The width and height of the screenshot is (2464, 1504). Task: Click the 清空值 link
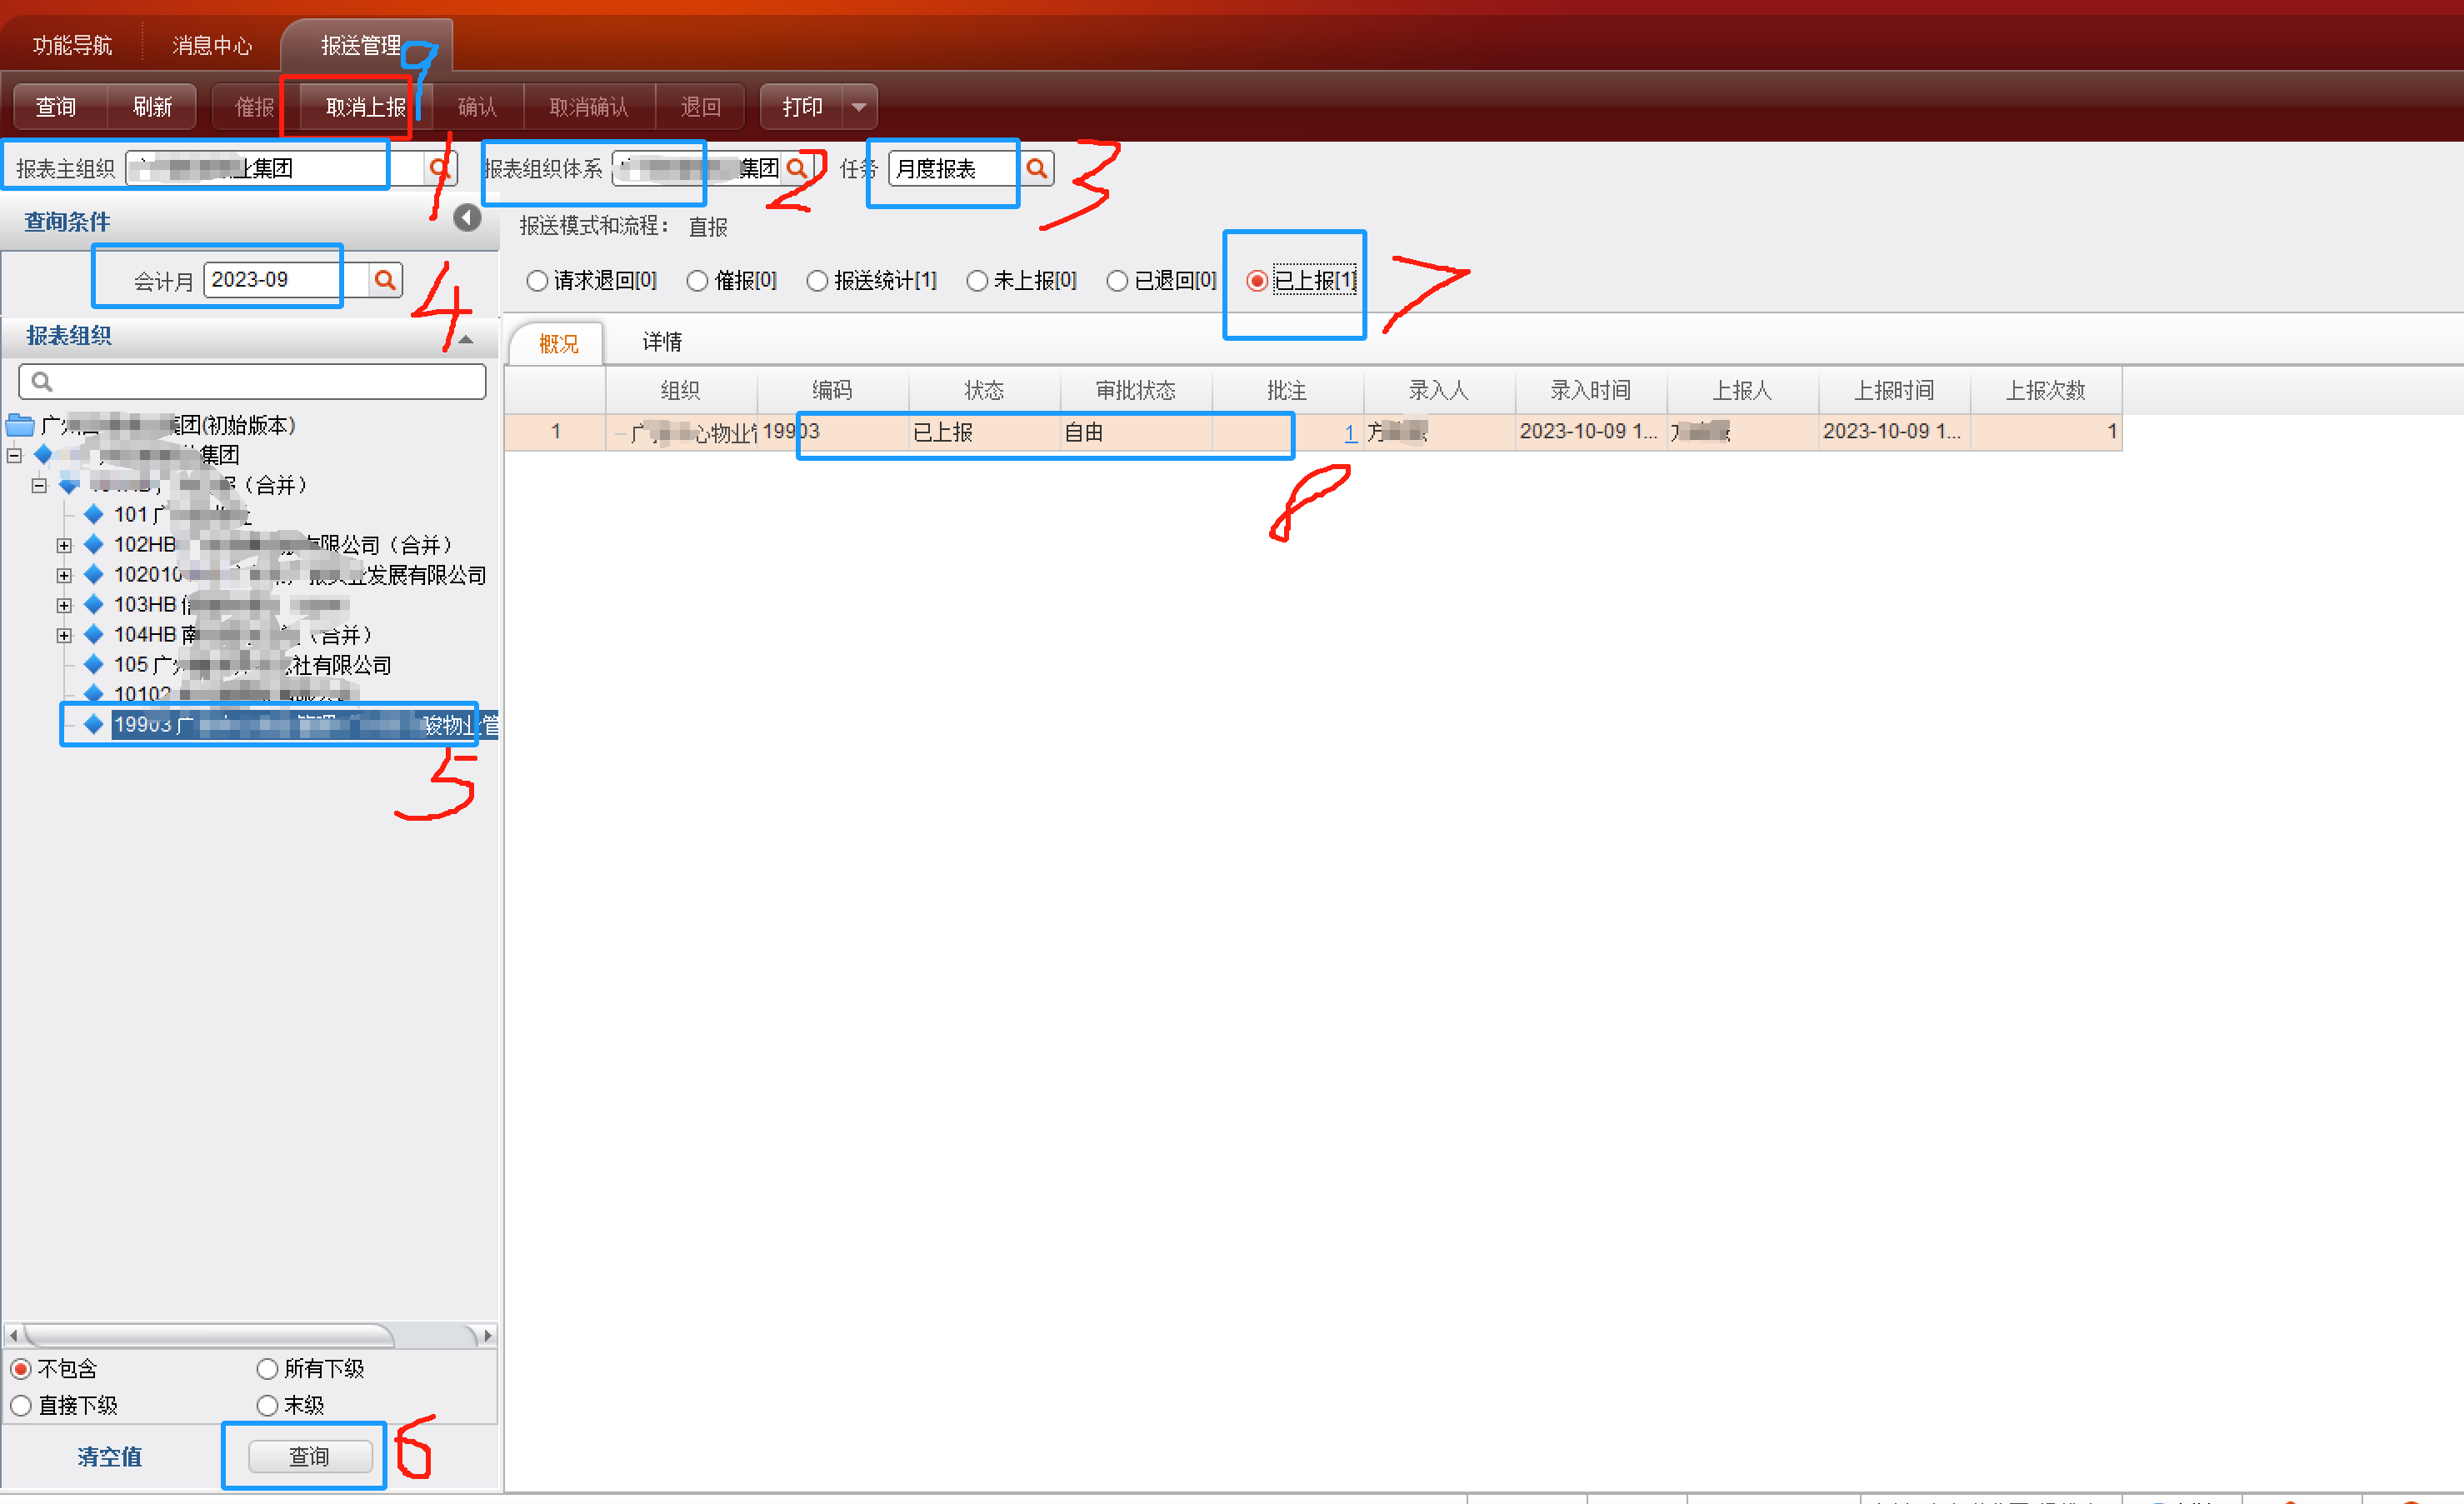tap(110, 1457)
